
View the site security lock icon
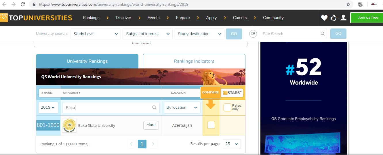tap(34, 5)
